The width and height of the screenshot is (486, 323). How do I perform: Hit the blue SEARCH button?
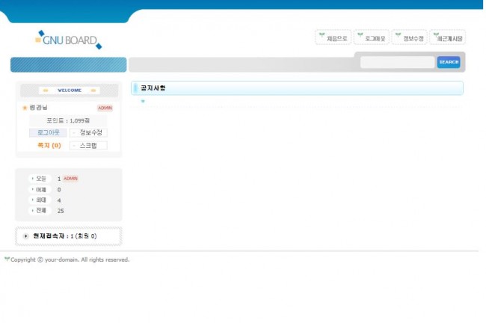point(449,62)
